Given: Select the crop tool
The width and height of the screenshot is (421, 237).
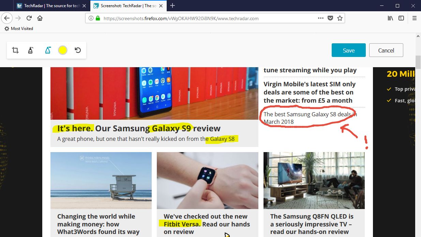Looking at the screenshot, I should pyautogui.click(x=15, y=50).
